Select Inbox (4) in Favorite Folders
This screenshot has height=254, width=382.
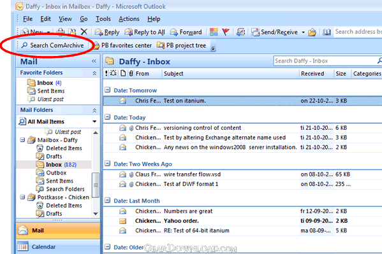pyautogui.click(x=45, y=83)
